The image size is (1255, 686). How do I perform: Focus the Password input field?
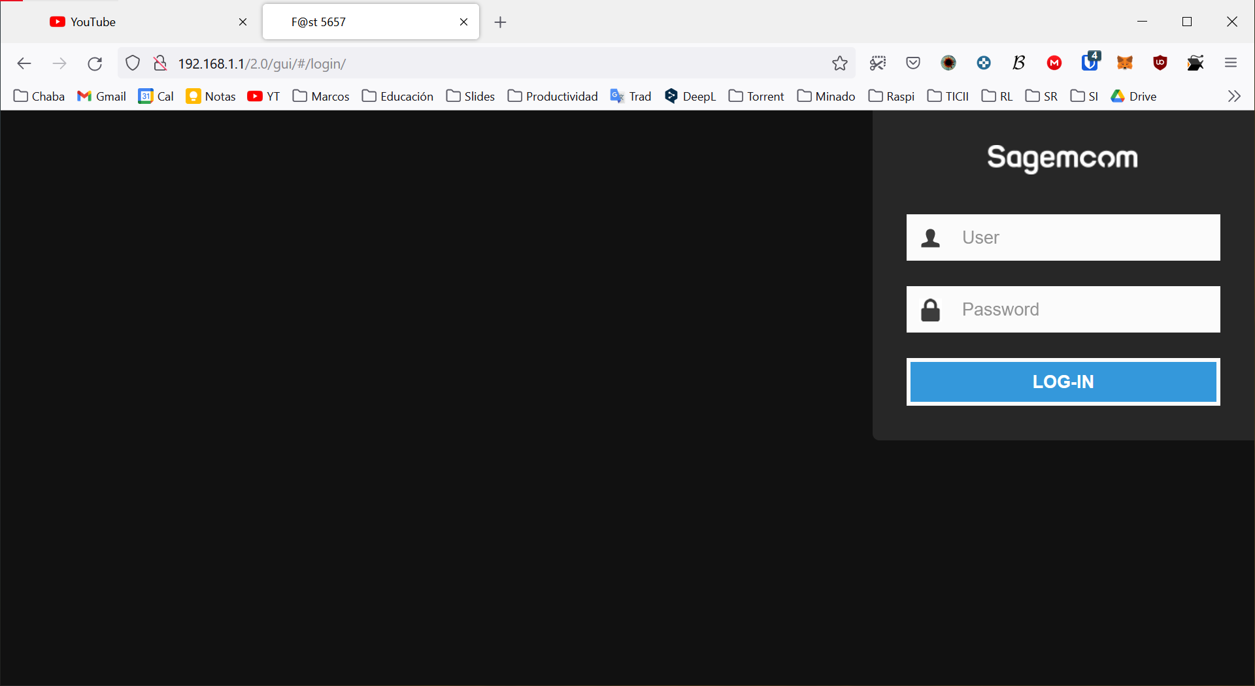click(x=1085, y=309)
